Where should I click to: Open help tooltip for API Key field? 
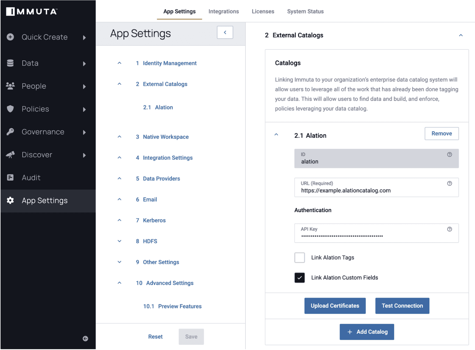pyautogui.click(x=449, y=229)
